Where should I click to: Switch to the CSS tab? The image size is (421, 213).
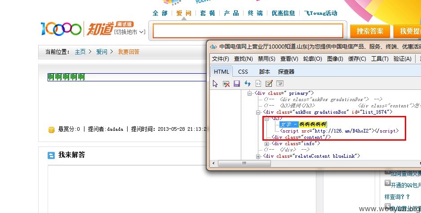click(x=243, y=72)
